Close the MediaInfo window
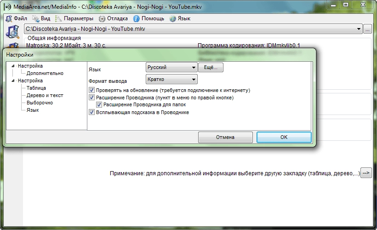Image resolution: width=377 pixels, height=230 pixels. [x=363, y=5]
